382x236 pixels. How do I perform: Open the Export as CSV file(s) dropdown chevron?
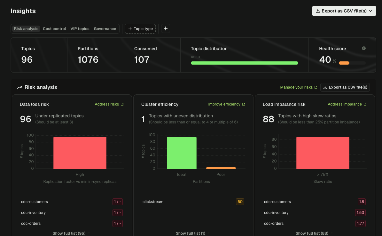(371, 11)
